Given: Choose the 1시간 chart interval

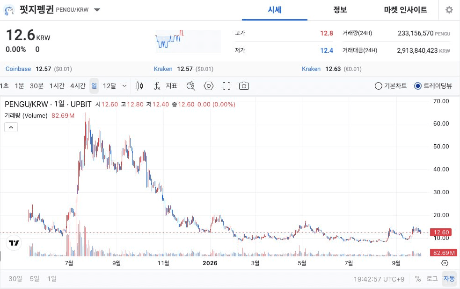Looking at the screenshot, I should click(57, 86).
